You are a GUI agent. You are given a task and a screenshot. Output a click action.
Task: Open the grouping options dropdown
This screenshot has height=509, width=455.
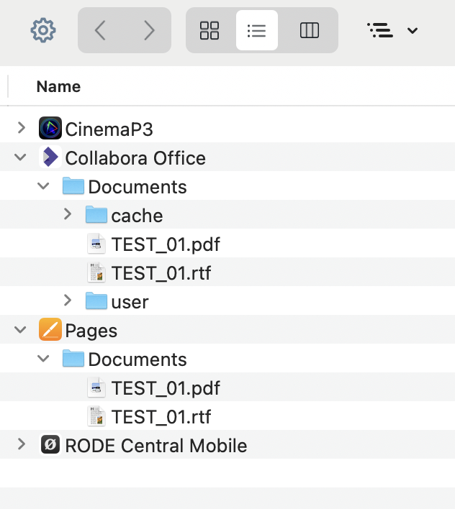point(392,30)
